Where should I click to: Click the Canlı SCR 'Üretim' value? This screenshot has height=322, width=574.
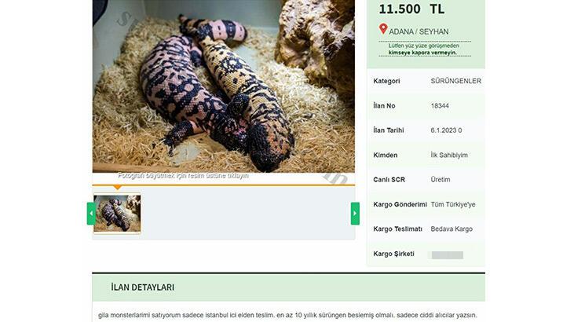(441, 180)
